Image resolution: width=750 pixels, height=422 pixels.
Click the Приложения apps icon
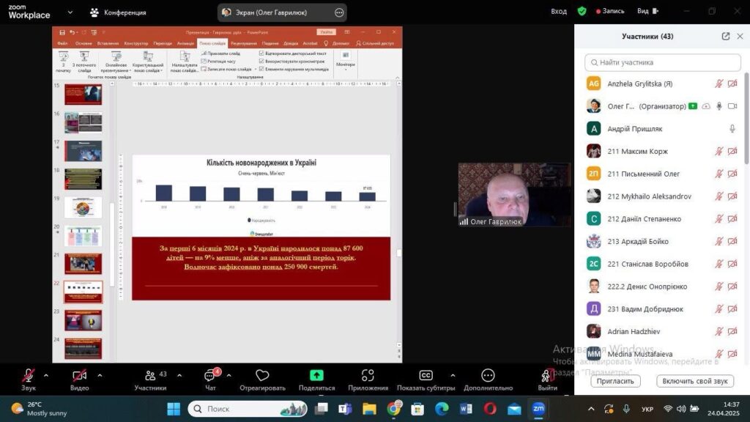point(368,376)
